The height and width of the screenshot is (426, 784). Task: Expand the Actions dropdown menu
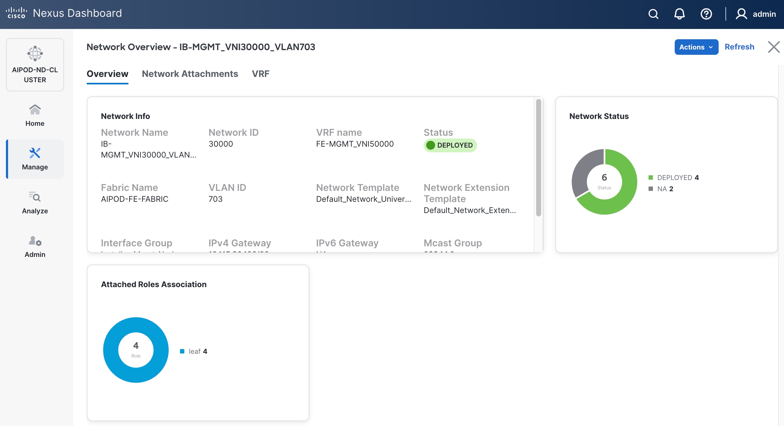tap(696, 47)
